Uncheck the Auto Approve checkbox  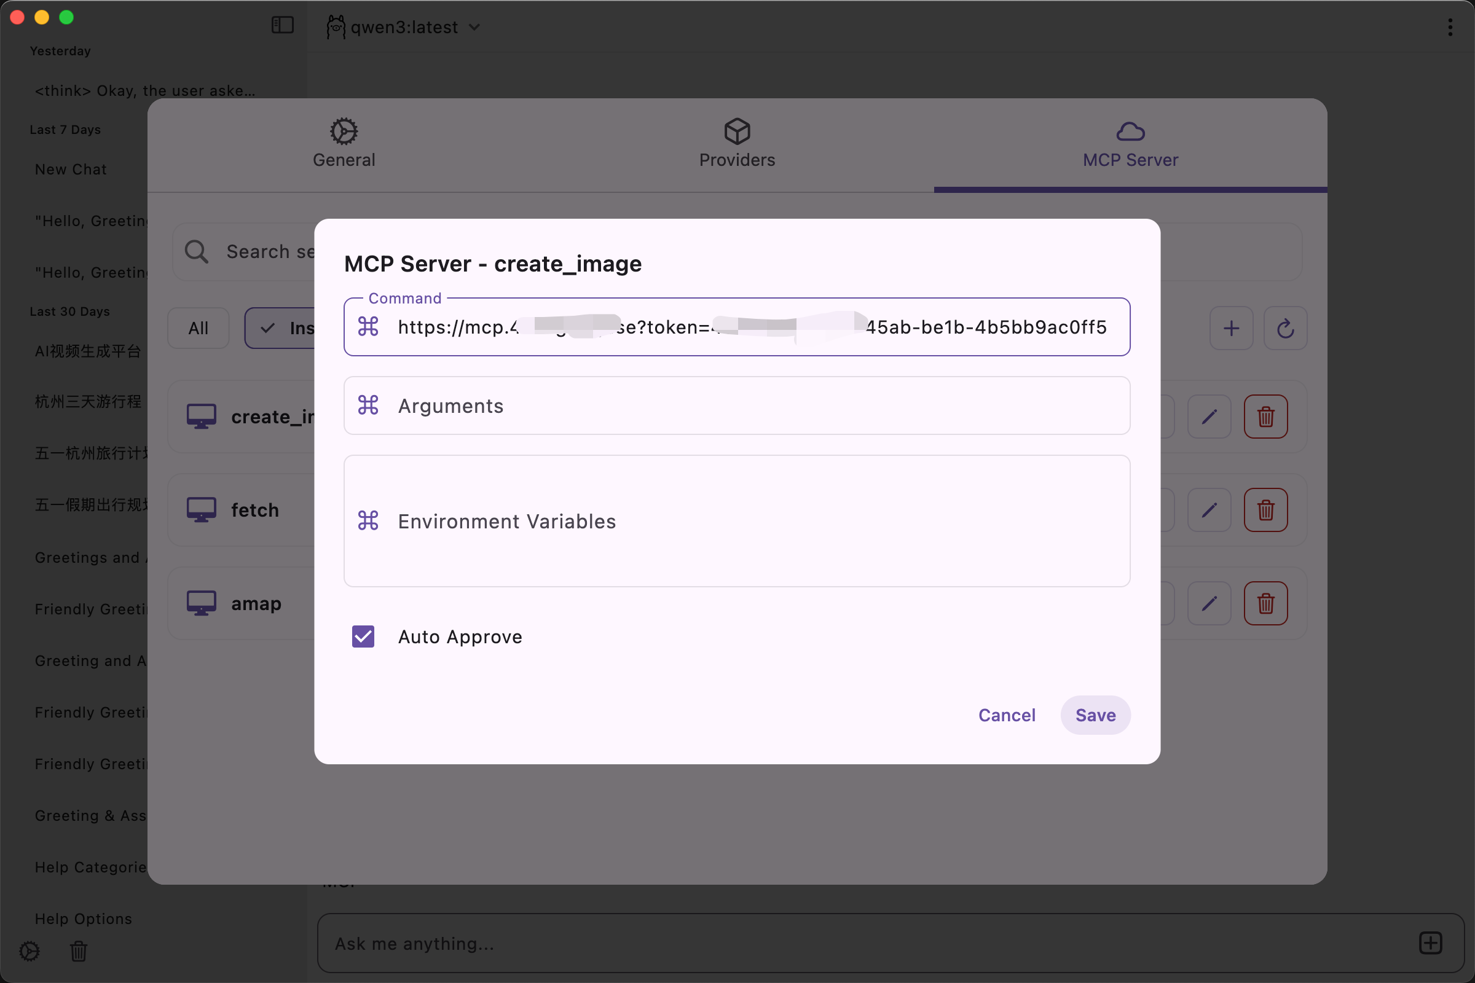tap(363, 636)
